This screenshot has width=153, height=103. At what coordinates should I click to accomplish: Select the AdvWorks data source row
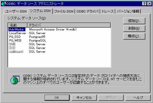pos(17,29)
